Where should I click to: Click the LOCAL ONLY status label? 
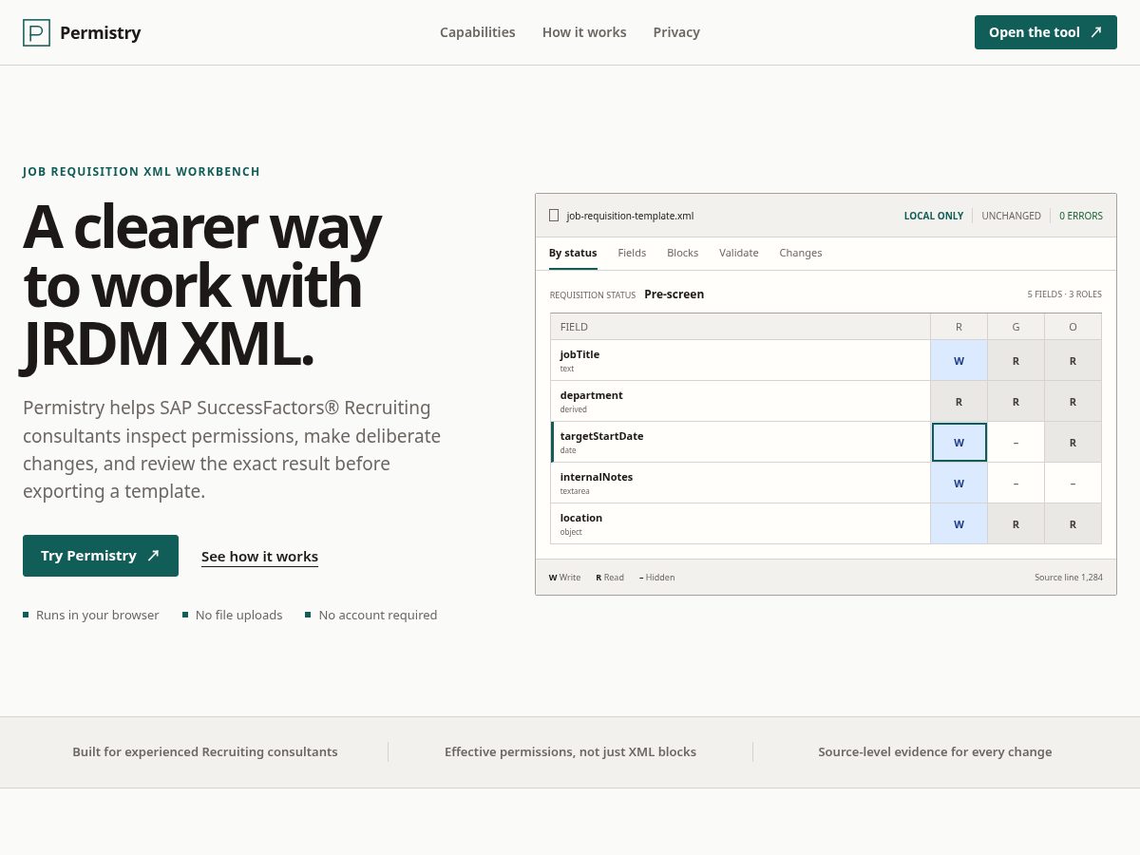[934, 216]
